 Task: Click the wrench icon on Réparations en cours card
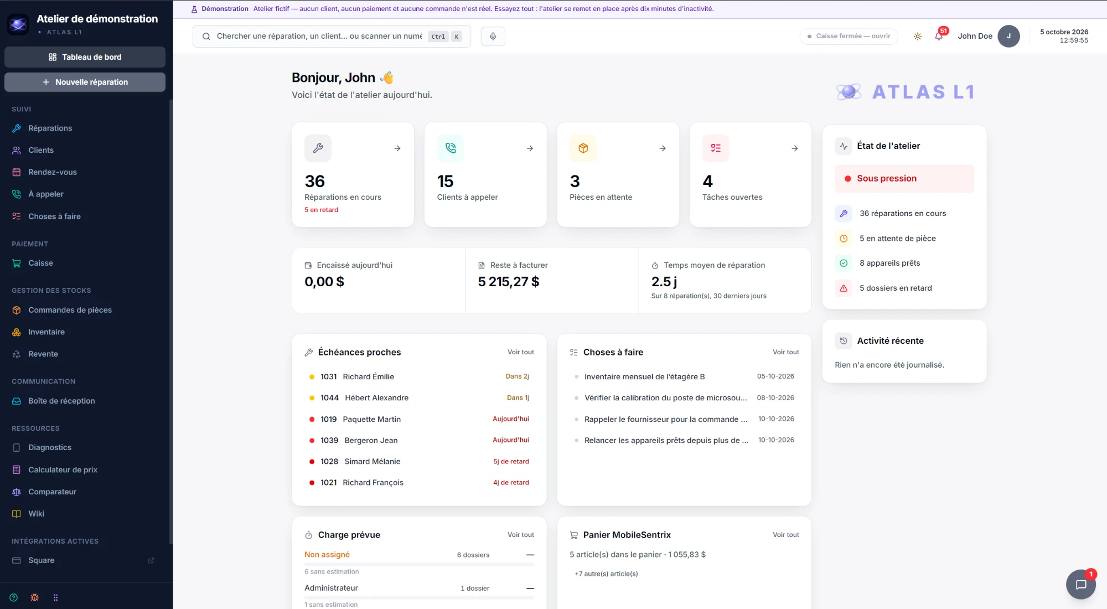point(318,148)
